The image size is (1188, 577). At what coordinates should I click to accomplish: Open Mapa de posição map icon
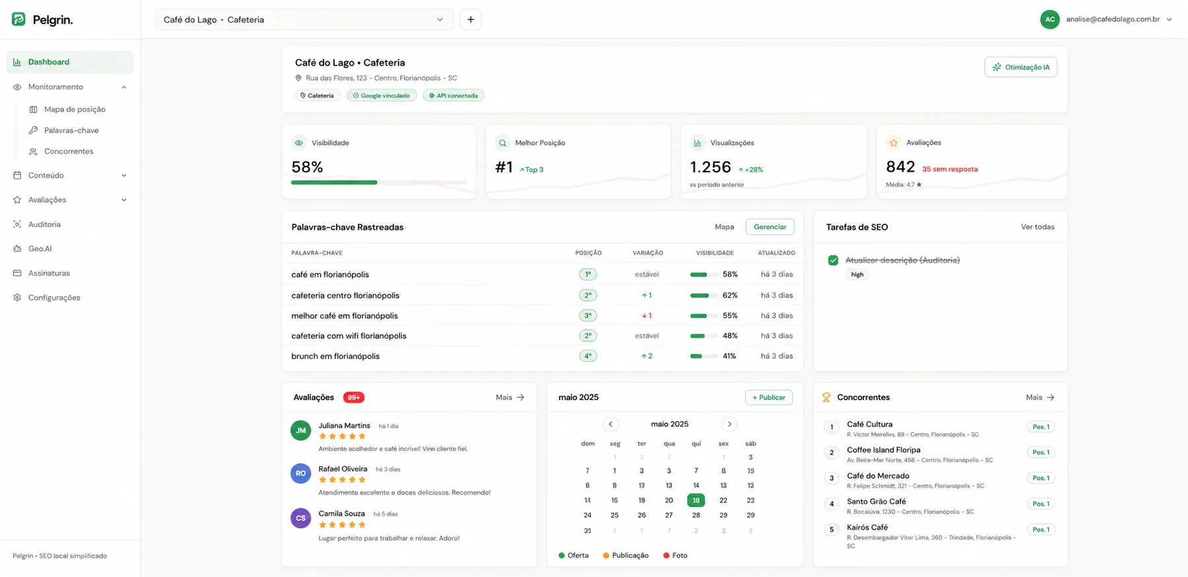33,110
